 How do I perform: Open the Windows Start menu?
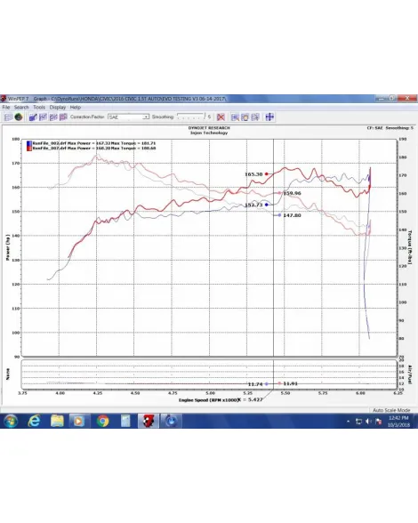click(x=11, y=421)
